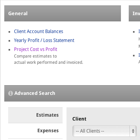
Task: Click the bullet beside Project Cost vs Profit
Action: 9,50
